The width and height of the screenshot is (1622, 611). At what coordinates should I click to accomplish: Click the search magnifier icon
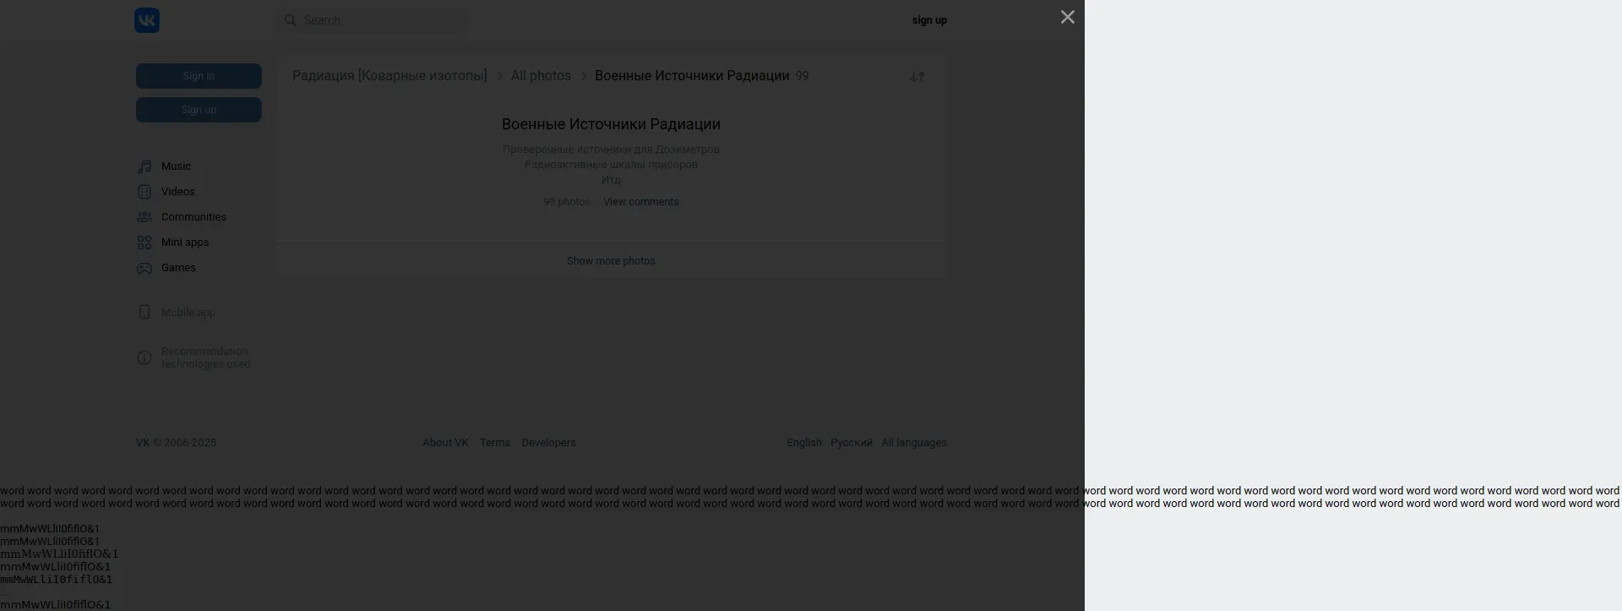click(291, 20)
